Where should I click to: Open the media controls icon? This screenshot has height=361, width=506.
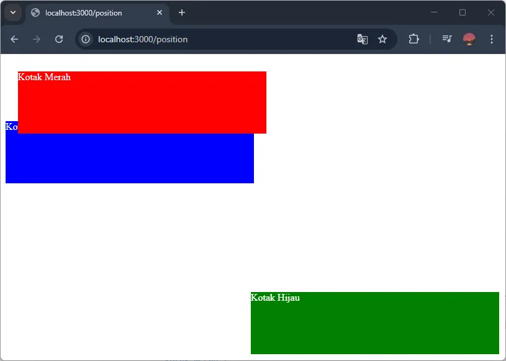click(447, 39)
